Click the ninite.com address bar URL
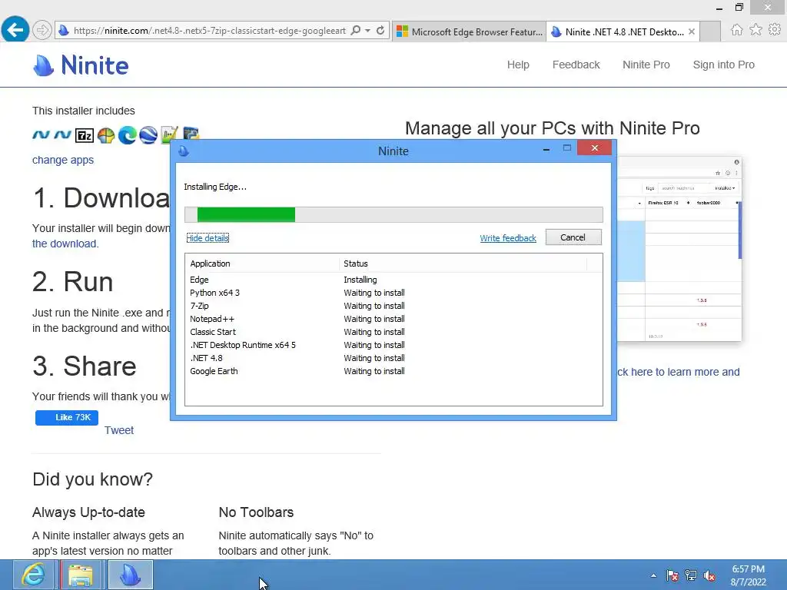 click(x=209, y=31)
